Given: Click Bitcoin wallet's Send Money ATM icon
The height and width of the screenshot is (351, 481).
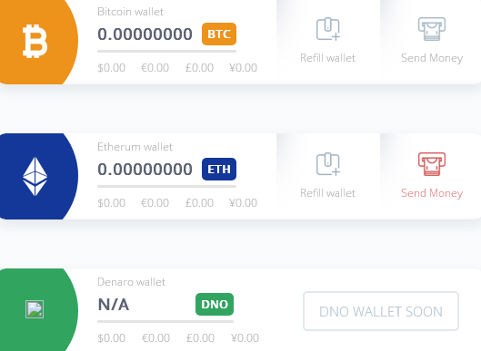Looking at the screenshot, I should pyautogui.click(x=432, y=29).
